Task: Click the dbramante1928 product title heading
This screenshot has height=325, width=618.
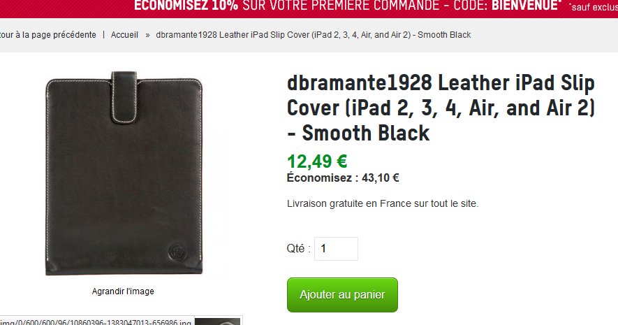Action: [441, 108]
